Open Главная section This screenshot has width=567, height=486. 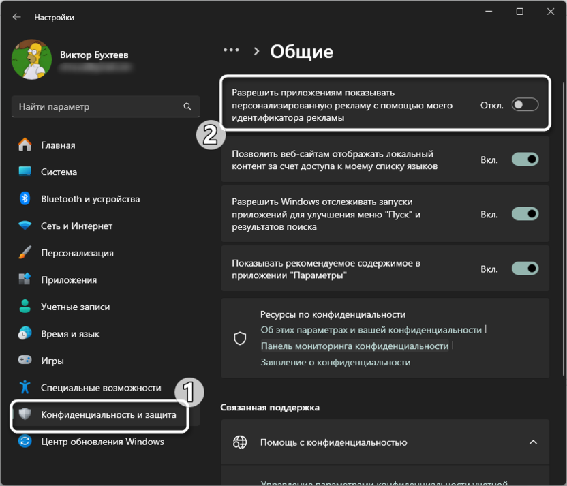coord(106,145)
